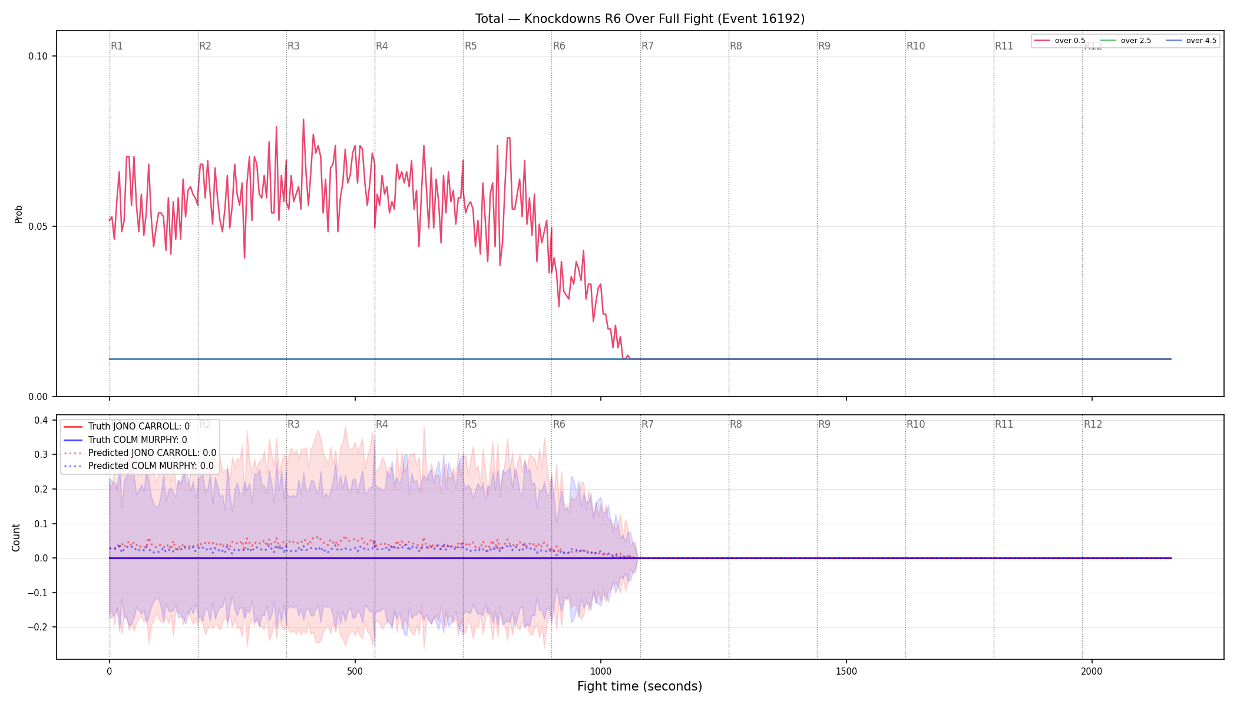The width and height of the screenshot is (1237, 707).
Task: Click the R3 round marker in Prob plot
Action: point(294,47)
